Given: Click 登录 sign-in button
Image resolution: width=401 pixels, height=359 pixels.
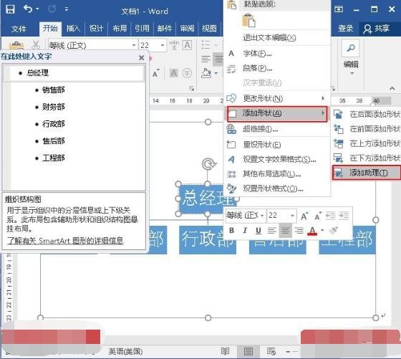Looking at the screenshot, I should [345, 29].
